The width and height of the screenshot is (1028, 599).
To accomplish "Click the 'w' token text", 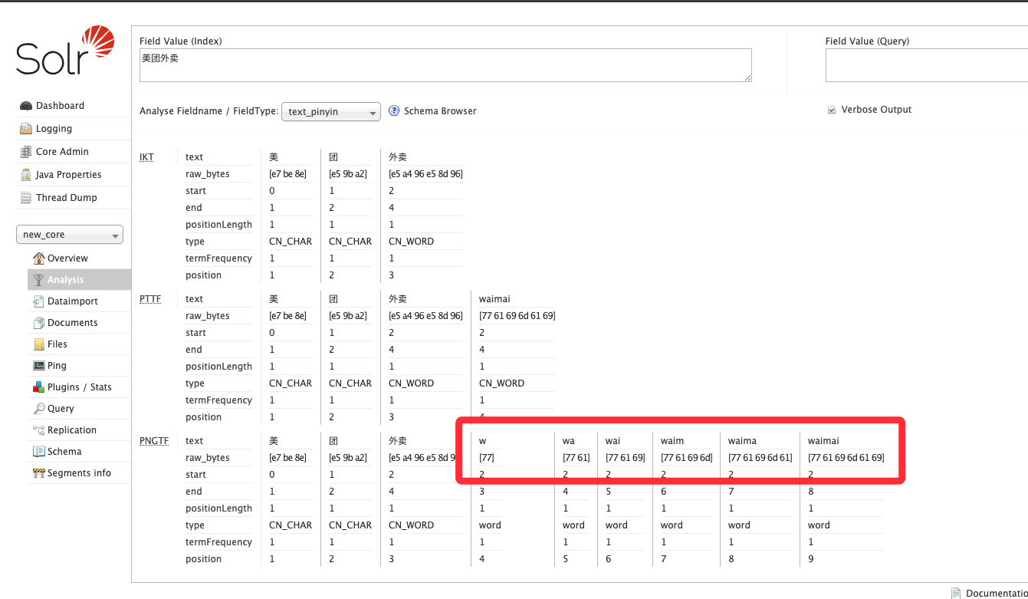I will 483,441.
